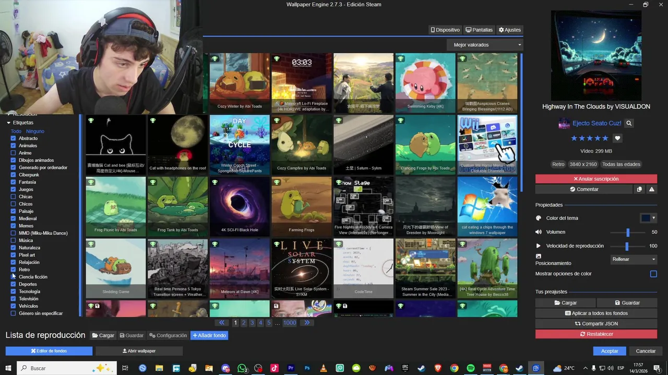Click the copy icon beside Comentar
The width and height of the screenshot is (668, 375).
[x=639, y=190]
